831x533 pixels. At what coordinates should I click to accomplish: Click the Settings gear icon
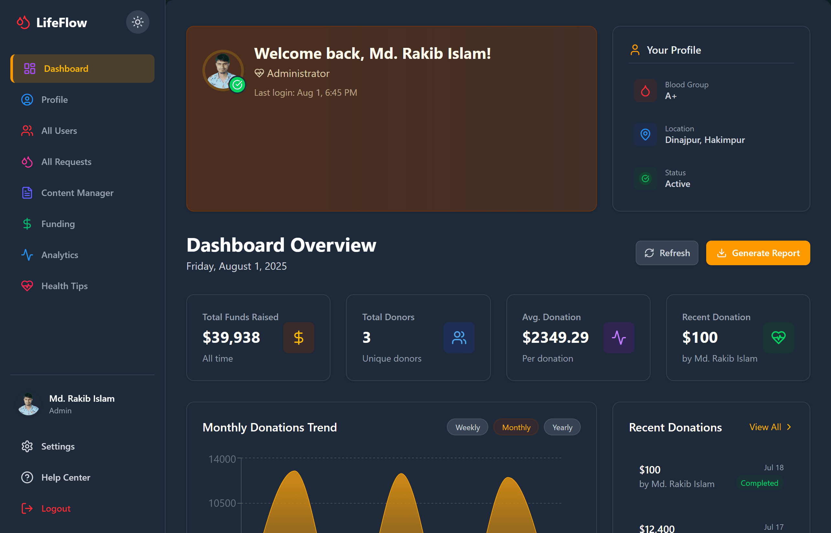[x=27, y=446]
